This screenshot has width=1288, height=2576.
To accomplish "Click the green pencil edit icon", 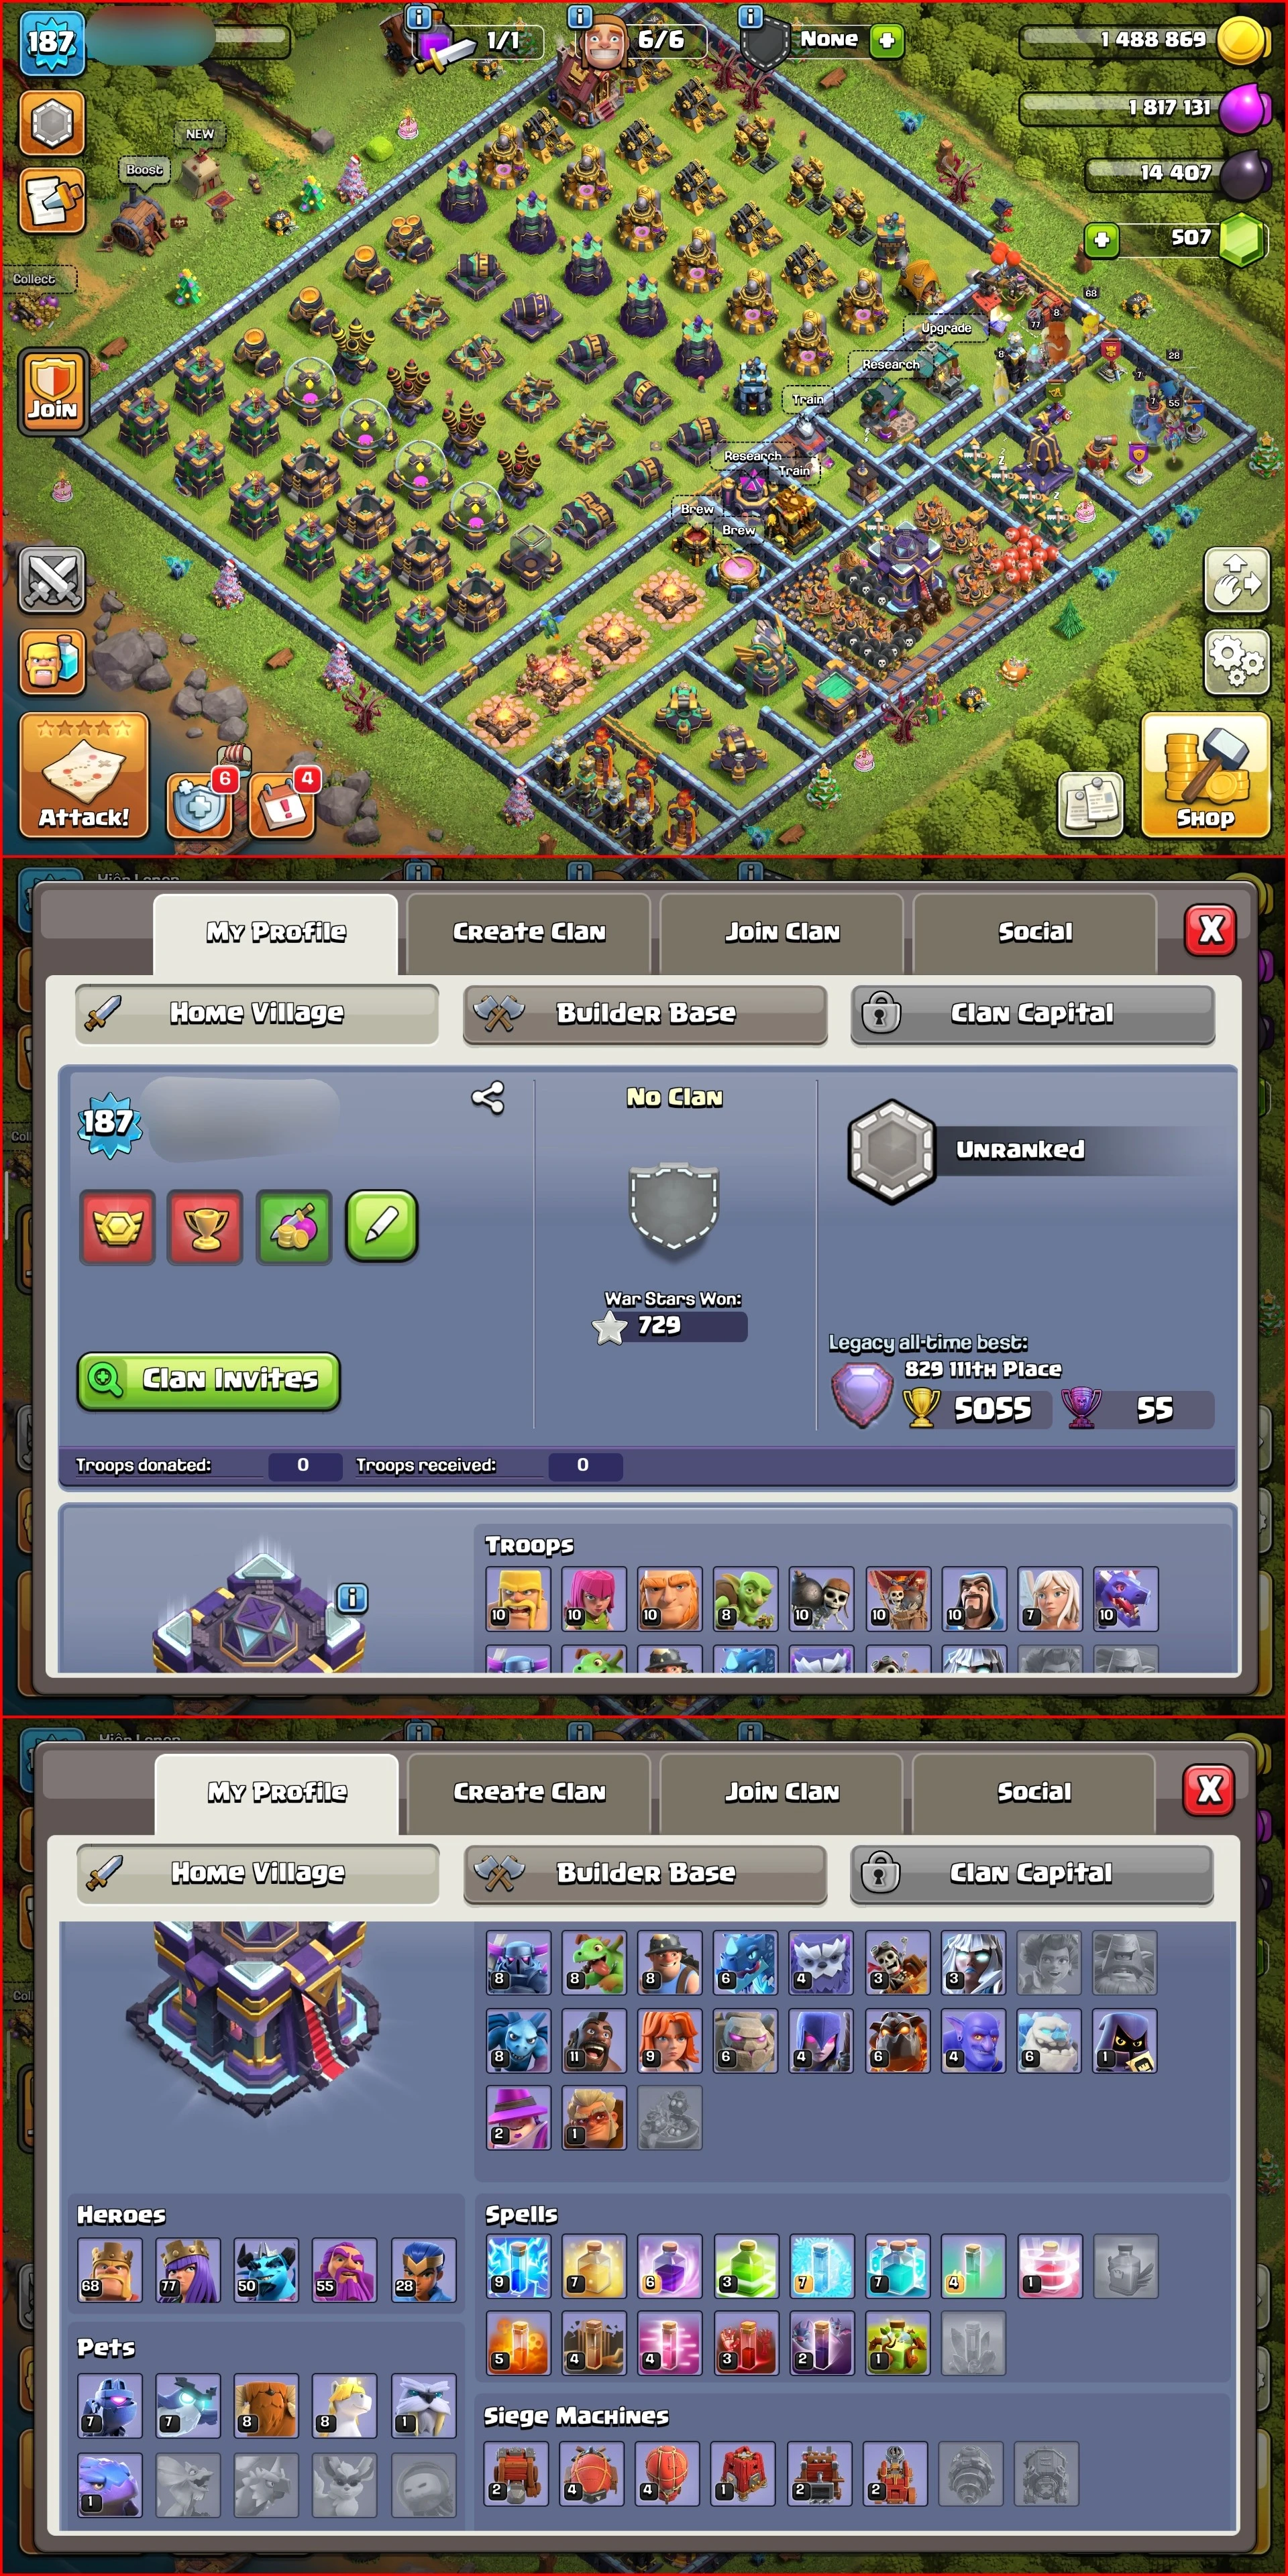I will 382,1226.
